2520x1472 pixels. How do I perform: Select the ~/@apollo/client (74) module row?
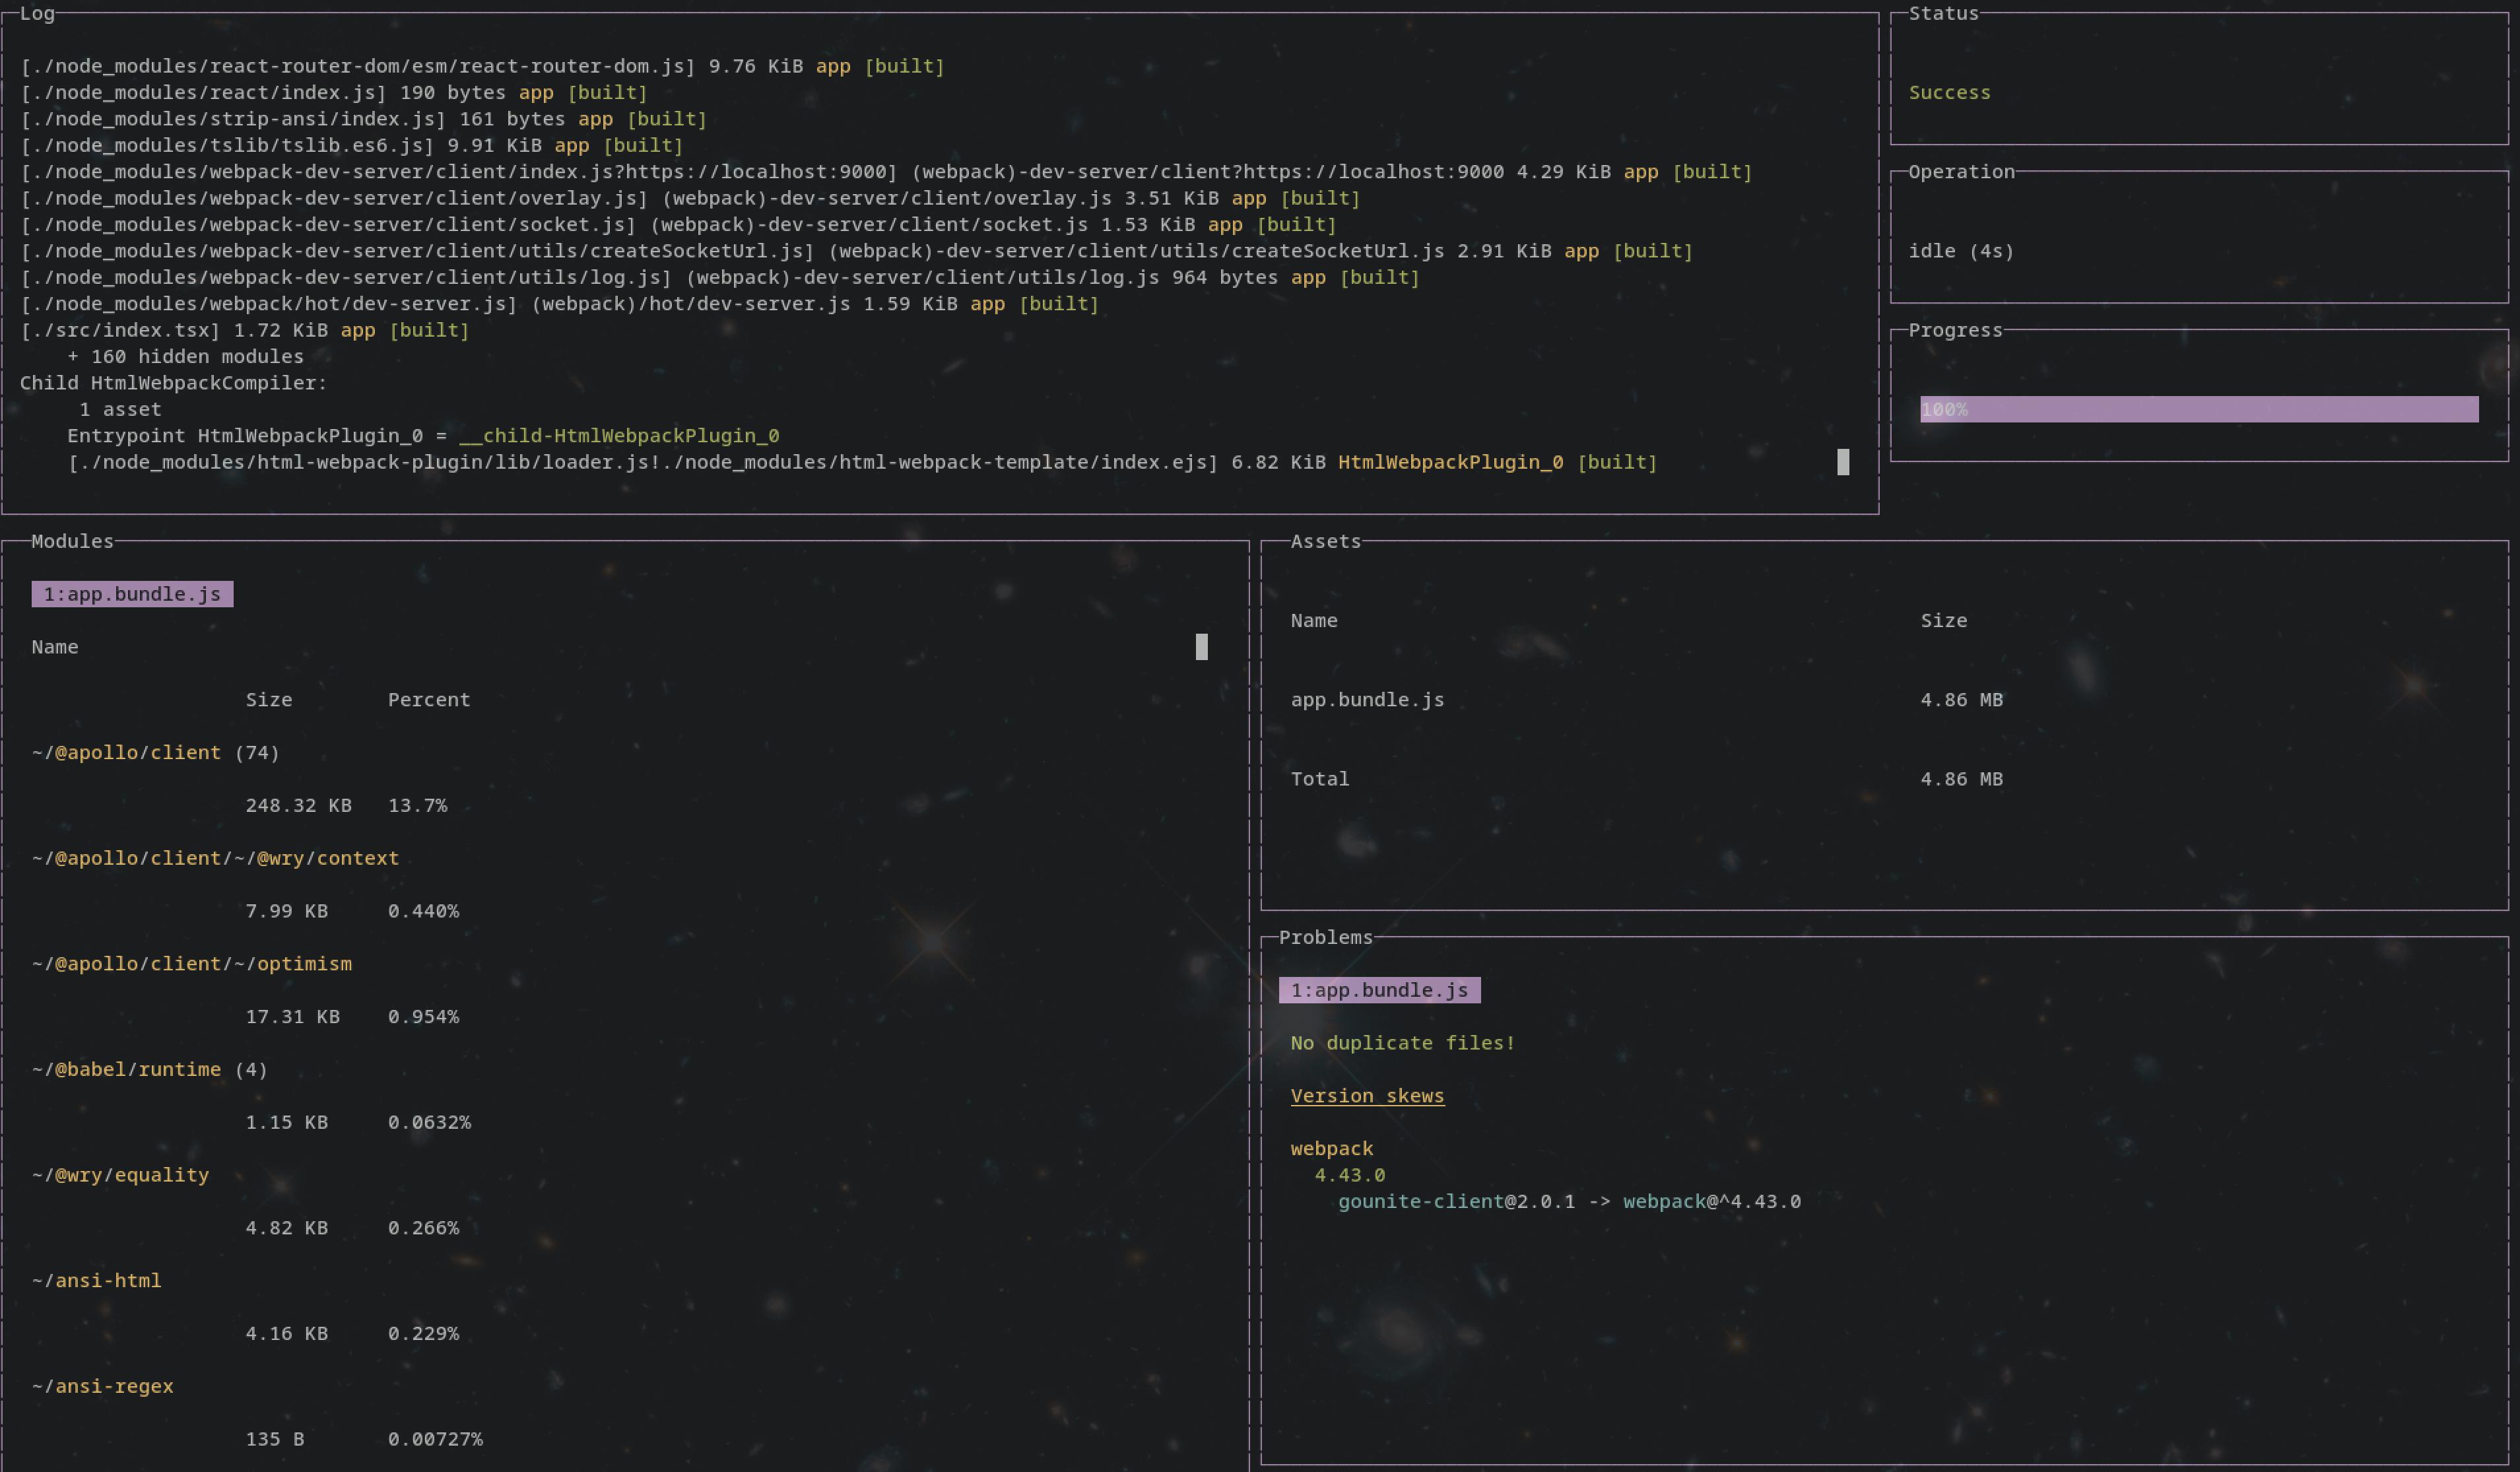155,753
